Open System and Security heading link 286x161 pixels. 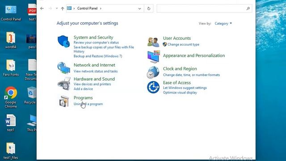tap(93, 37)
